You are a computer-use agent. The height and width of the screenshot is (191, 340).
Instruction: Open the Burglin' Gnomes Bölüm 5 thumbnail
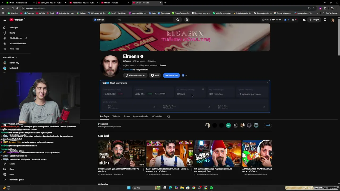click(218, 153)
